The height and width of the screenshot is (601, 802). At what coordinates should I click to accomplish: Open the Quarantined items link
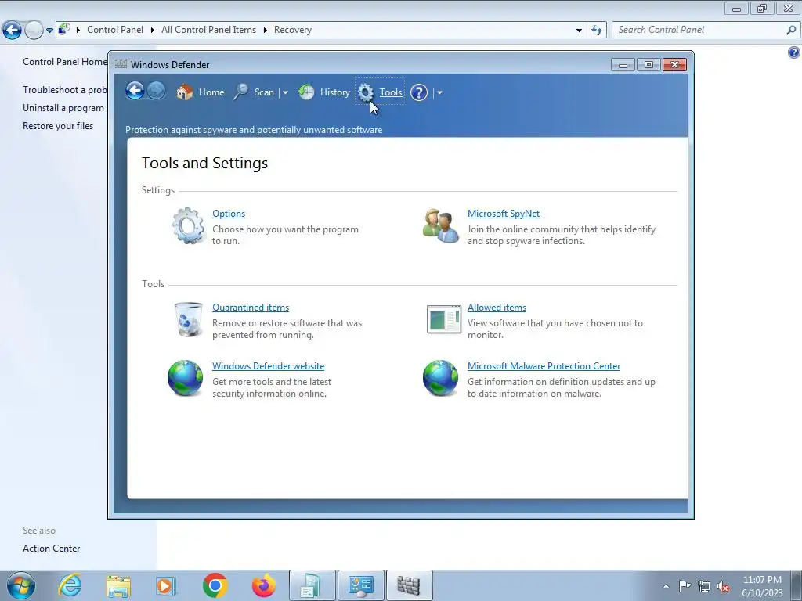coord(251,307)
